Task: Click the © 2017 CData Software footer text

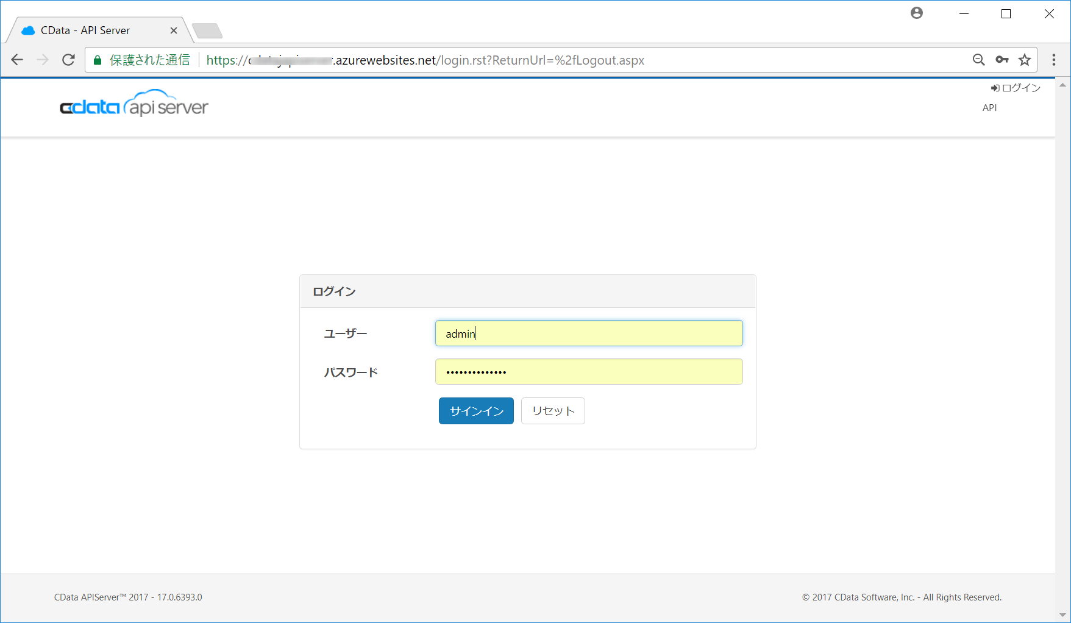Action: (x=903, y=597)
